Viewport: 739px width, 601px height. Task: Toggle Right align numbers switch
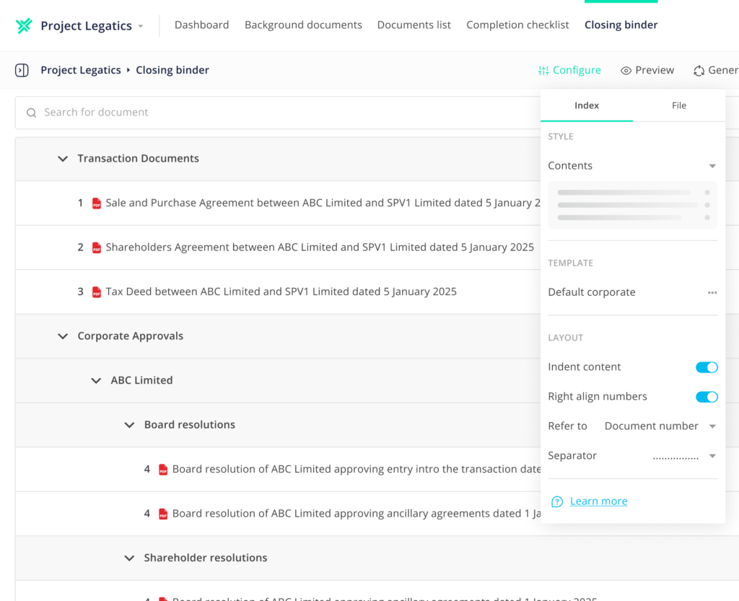pyautogui.click(x=707, y=397)
